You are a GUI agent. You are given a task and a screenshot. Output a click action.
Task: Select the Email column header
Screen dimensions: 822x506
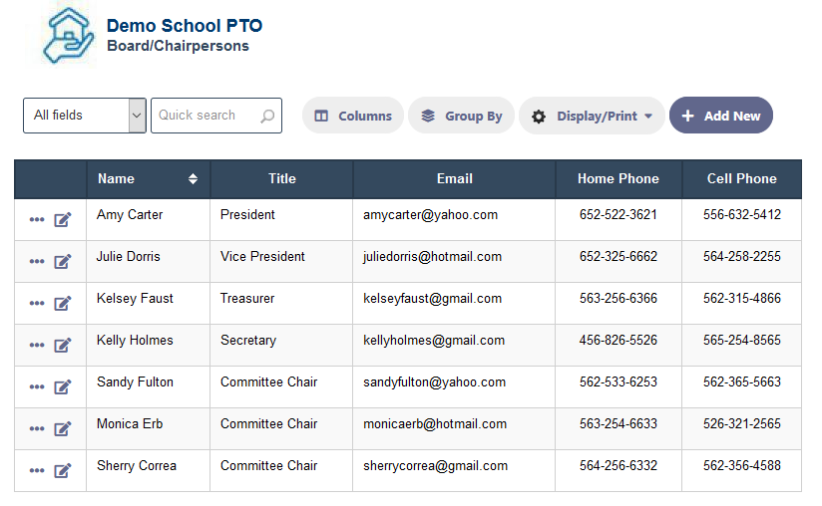click(455, 179)
